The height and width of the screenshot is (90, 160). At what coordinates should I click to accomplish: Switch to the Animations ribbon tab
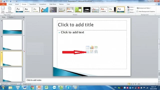pos(43,4)
